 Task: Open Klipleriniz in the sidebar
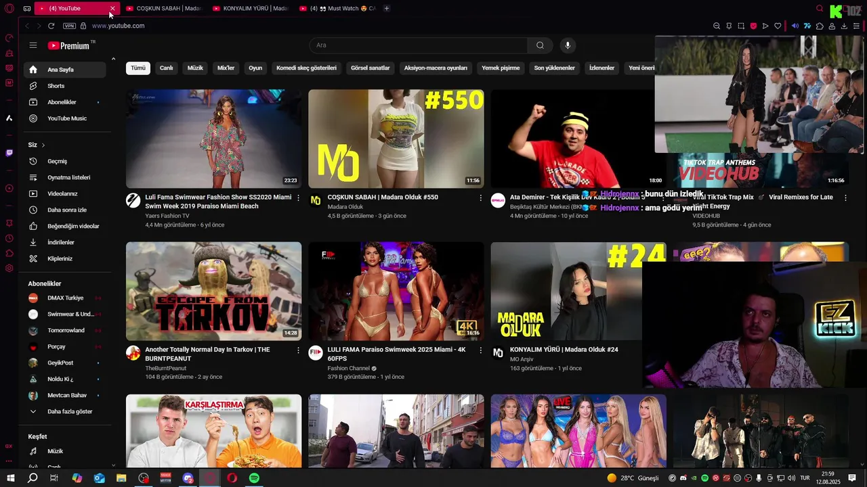point(64,258)
